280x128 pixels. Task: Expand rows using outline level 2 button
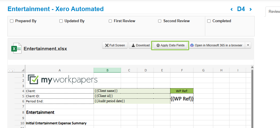click(x=13, y=71)
